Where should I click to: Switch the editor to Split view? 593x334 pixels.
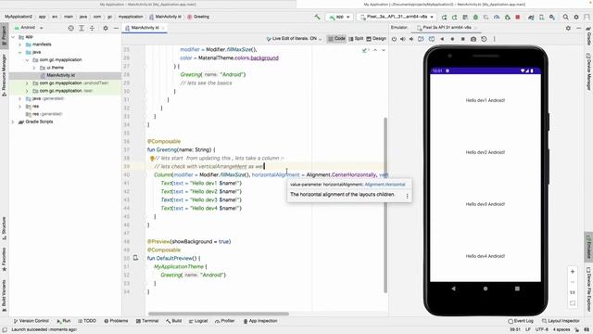[356, 39]
